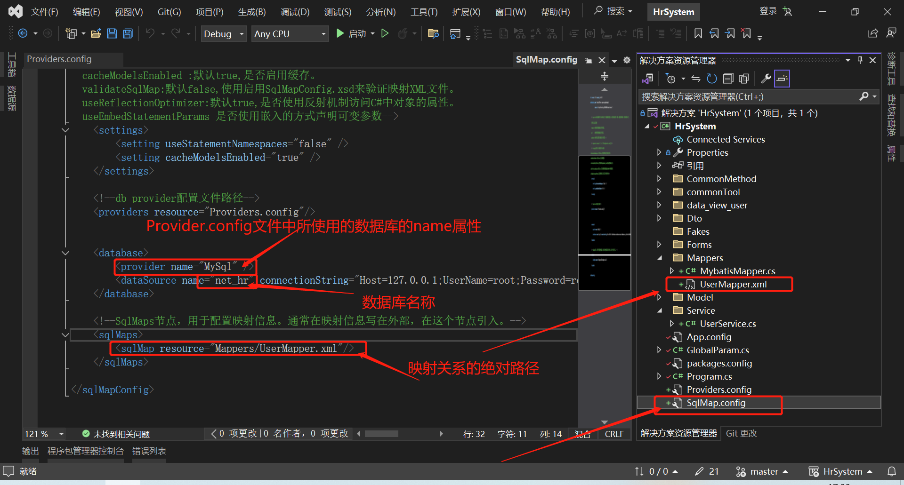Open the Any CPU platform dropdown
Viewport: 904px width, 485px height.
(x=289, y=33)
